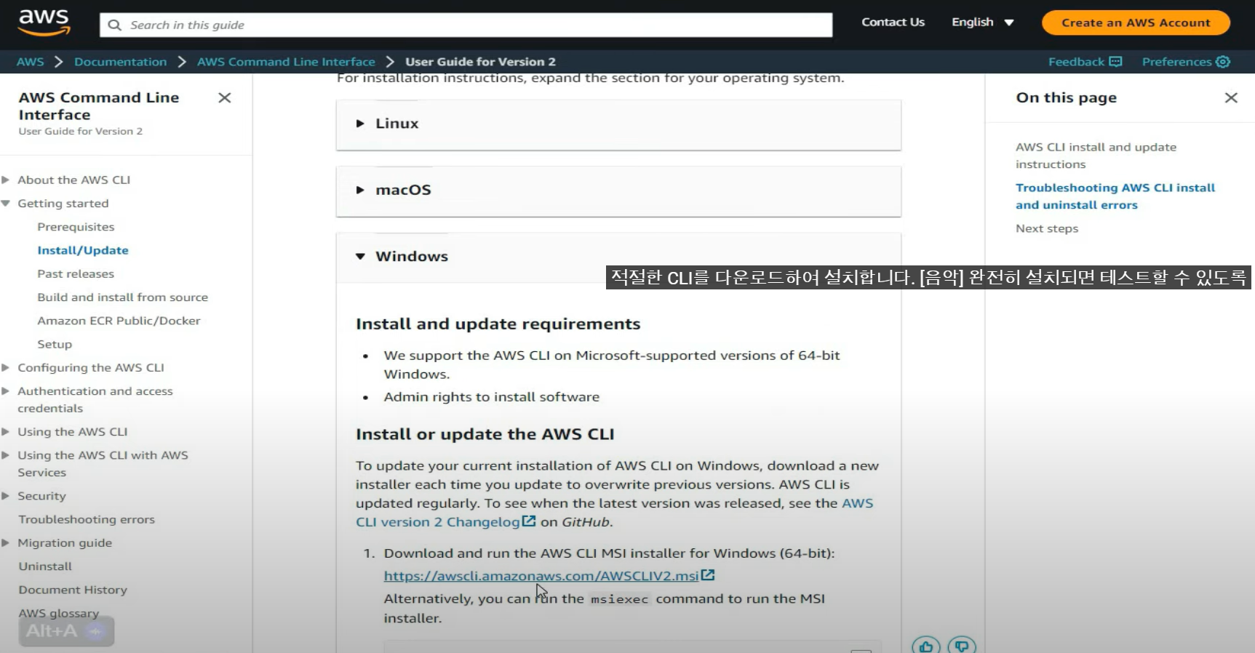Screen dimensions: 1255x653
Task: Click Create an AWS Account button
Action: pyautogui.click(x=1136, y=23)
